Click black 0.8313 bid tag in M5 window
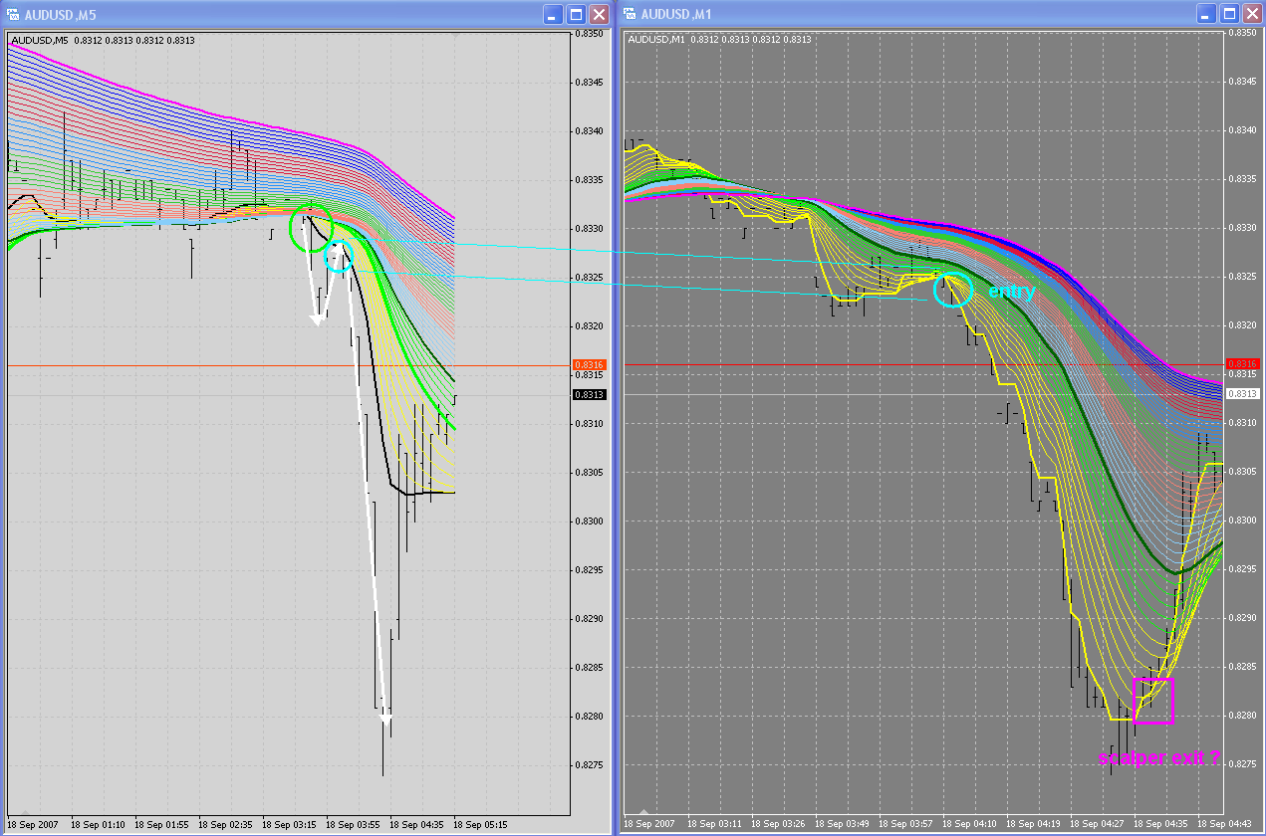1266x836 pixels. [x=590, y=395]
